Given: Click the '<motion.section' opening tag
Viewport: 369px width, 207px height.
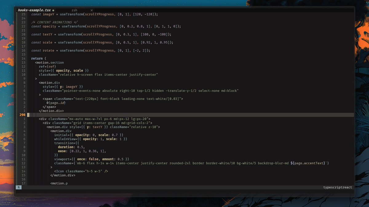Looking at the screenshot, I should [50, 63].
